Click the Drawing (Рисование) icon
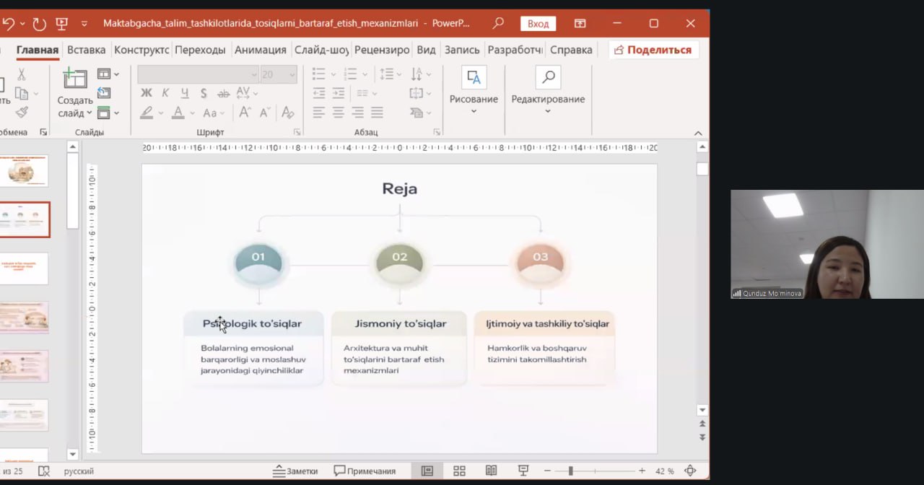This screenshot has width=924, height=485. tap(474, 77)
